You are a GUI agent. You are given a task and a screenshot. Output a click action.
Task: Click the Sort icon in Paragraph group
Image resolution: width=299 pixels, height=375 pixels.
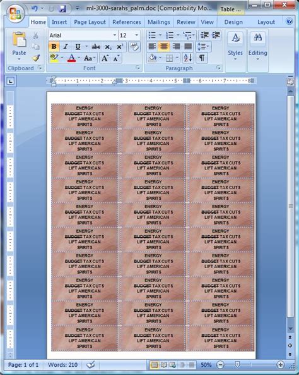(x=188, y=58)
